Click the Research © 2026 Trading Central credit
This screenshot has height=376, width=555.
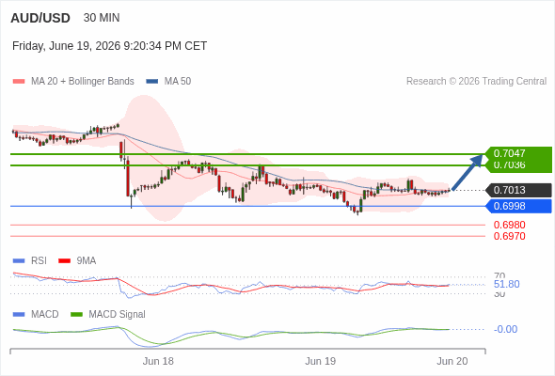pyautogui.click(x=476, y=82)
